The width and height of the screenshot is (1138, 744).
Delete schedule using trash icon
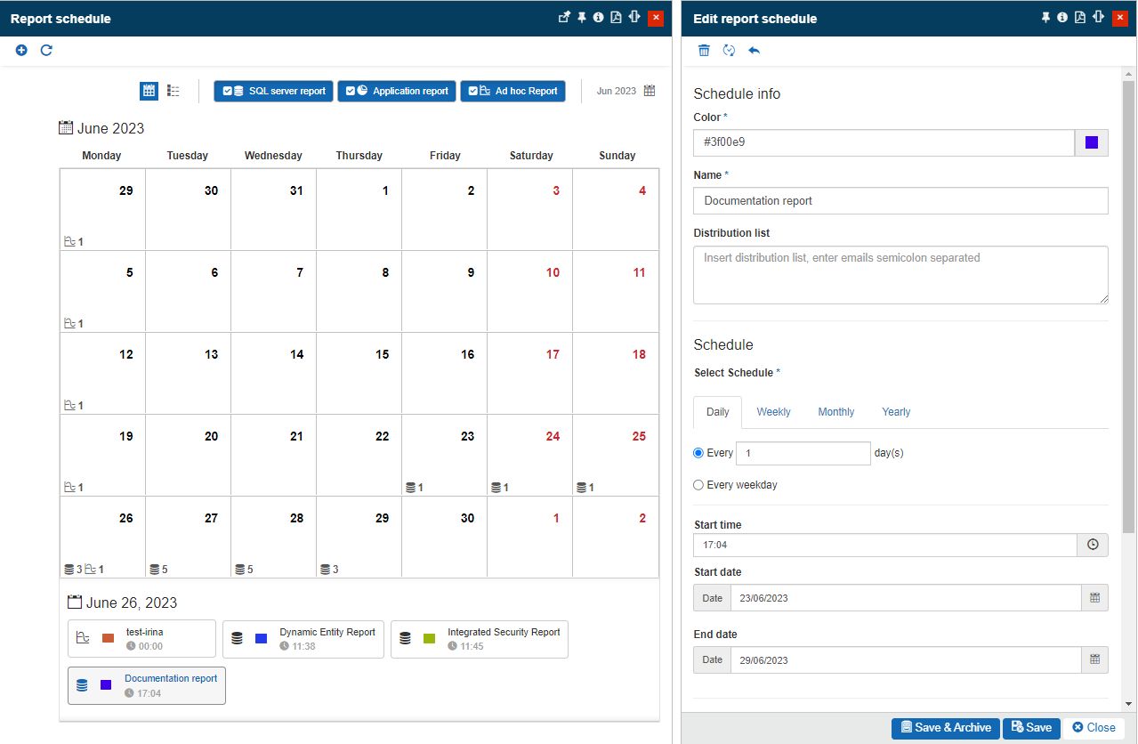tap(704, 51)
